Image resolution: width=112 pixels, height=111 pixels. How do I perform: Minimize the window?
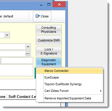(41, 5)
